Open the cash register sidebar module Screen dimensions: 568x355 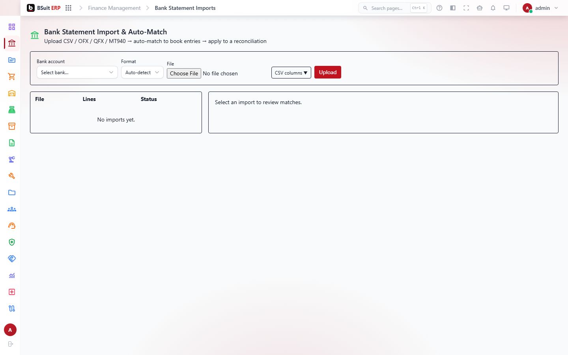pyautogui.click(x=12, y=110)
